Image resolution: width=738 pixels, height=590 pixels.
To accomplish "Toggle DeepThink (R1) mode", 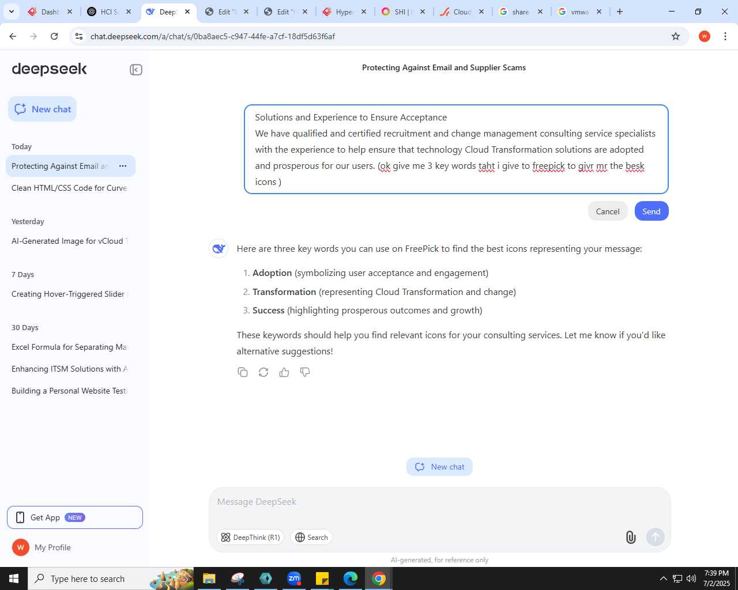I will pyautogui.click(x=250, y=537).
